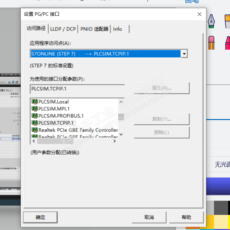Click the PLCSIM.Local network card icon

coord(35,101)
